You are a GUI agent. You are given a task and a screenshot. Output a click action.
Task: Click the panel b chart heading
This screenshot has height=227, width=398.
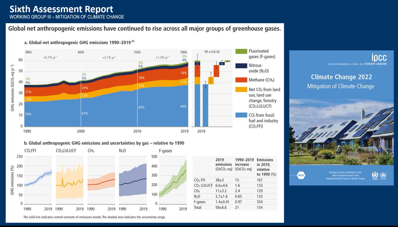click(x=104, y=143)
